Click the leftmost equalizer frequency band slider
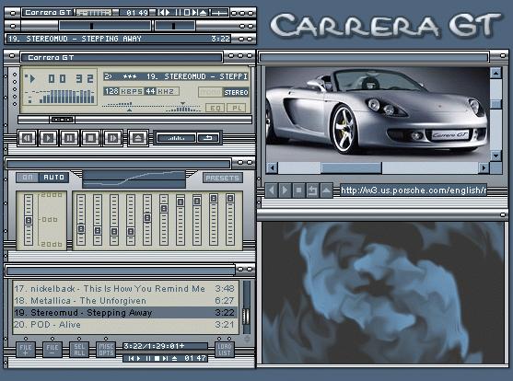 81,220
